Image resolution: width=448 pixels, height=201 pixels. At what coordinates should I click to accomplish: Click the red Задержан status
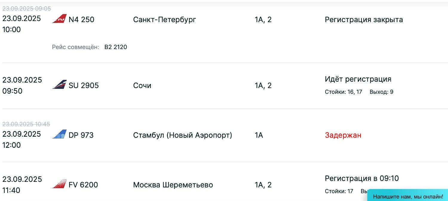(x=343, y=135)
